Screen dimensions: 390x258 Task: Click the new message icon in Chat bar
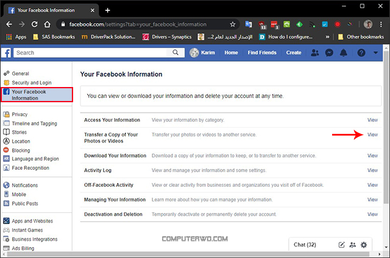341,245
